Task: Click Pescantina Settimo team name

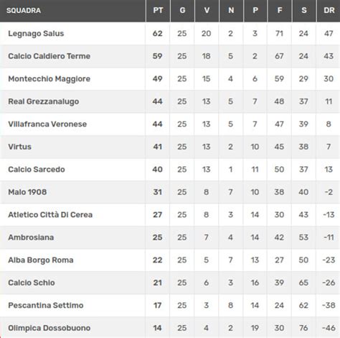Action: [46, 305]
